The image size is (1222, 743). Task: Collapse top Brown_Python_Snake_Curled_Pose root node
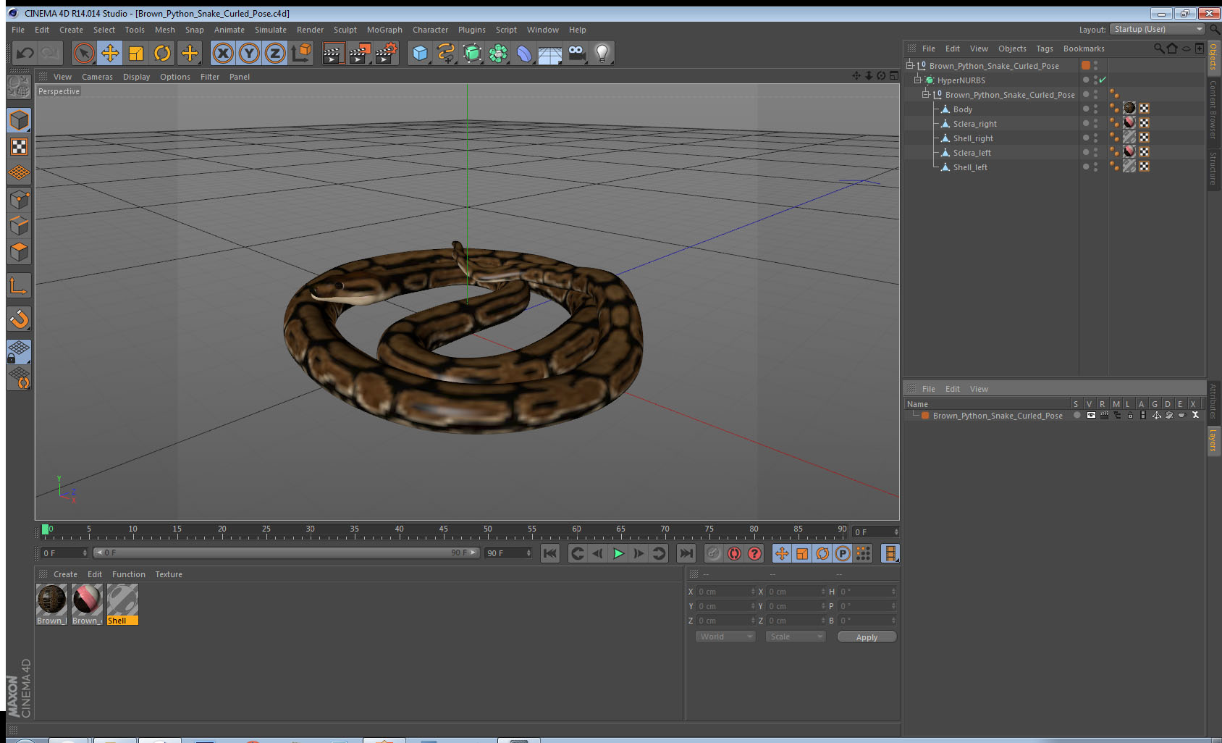tap(910, 65)
